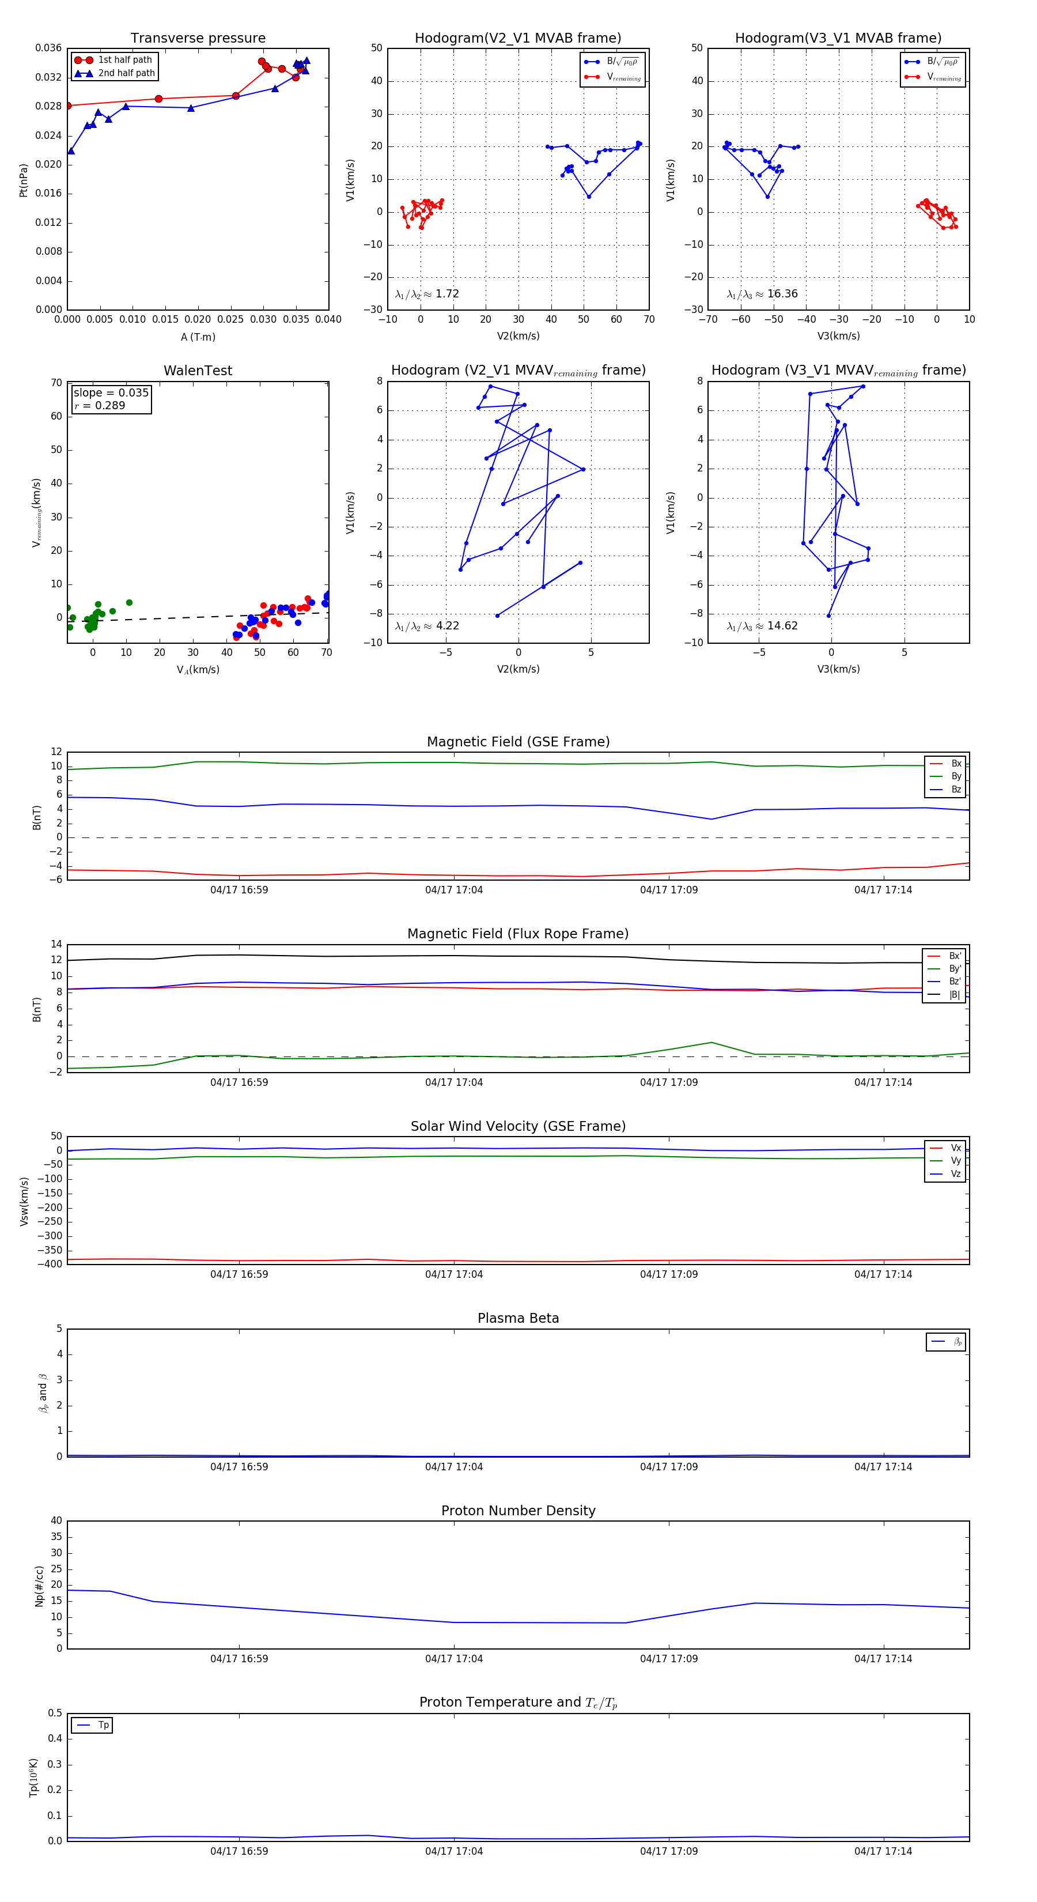Click the "Transverse pressure" plot title
Image resolution: width=1037 pixels, height=1902 pixels.
pos(198,39)
